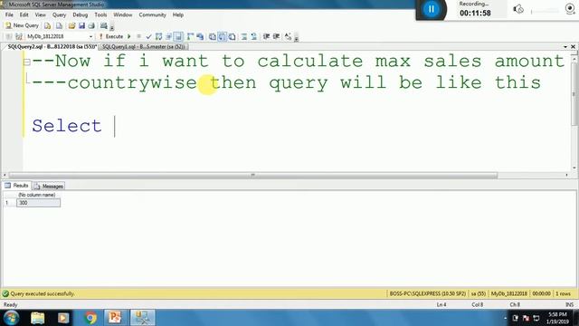Viewport: 579px width, 326px height.
Task: Open the Help menu
Action: [178, 14]
